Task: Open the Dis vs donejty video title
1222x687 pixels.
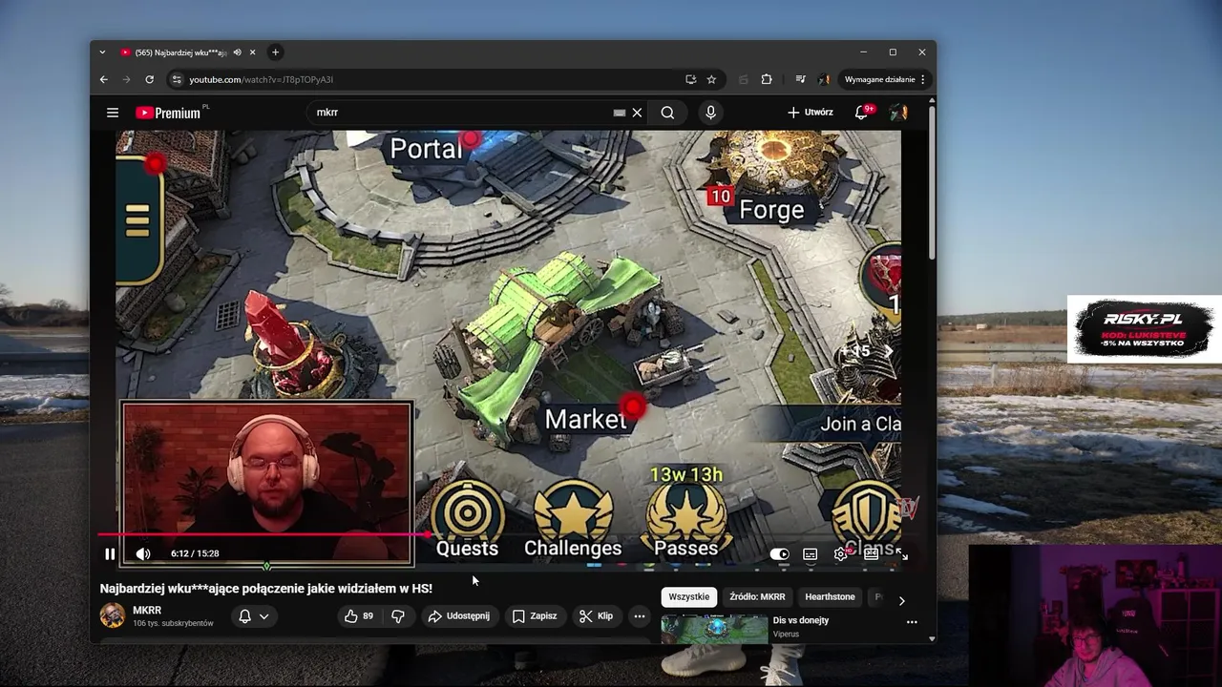Action: (x=801, y=620)
